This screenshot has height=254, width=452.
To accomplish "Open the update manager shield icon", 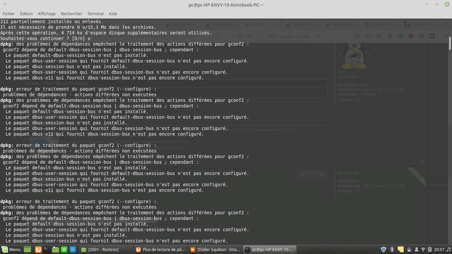I will [x=384, y=249].
